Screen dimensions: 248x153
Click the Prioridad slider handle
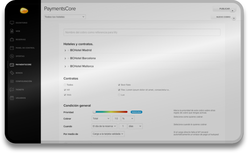[x=94, y=112]
